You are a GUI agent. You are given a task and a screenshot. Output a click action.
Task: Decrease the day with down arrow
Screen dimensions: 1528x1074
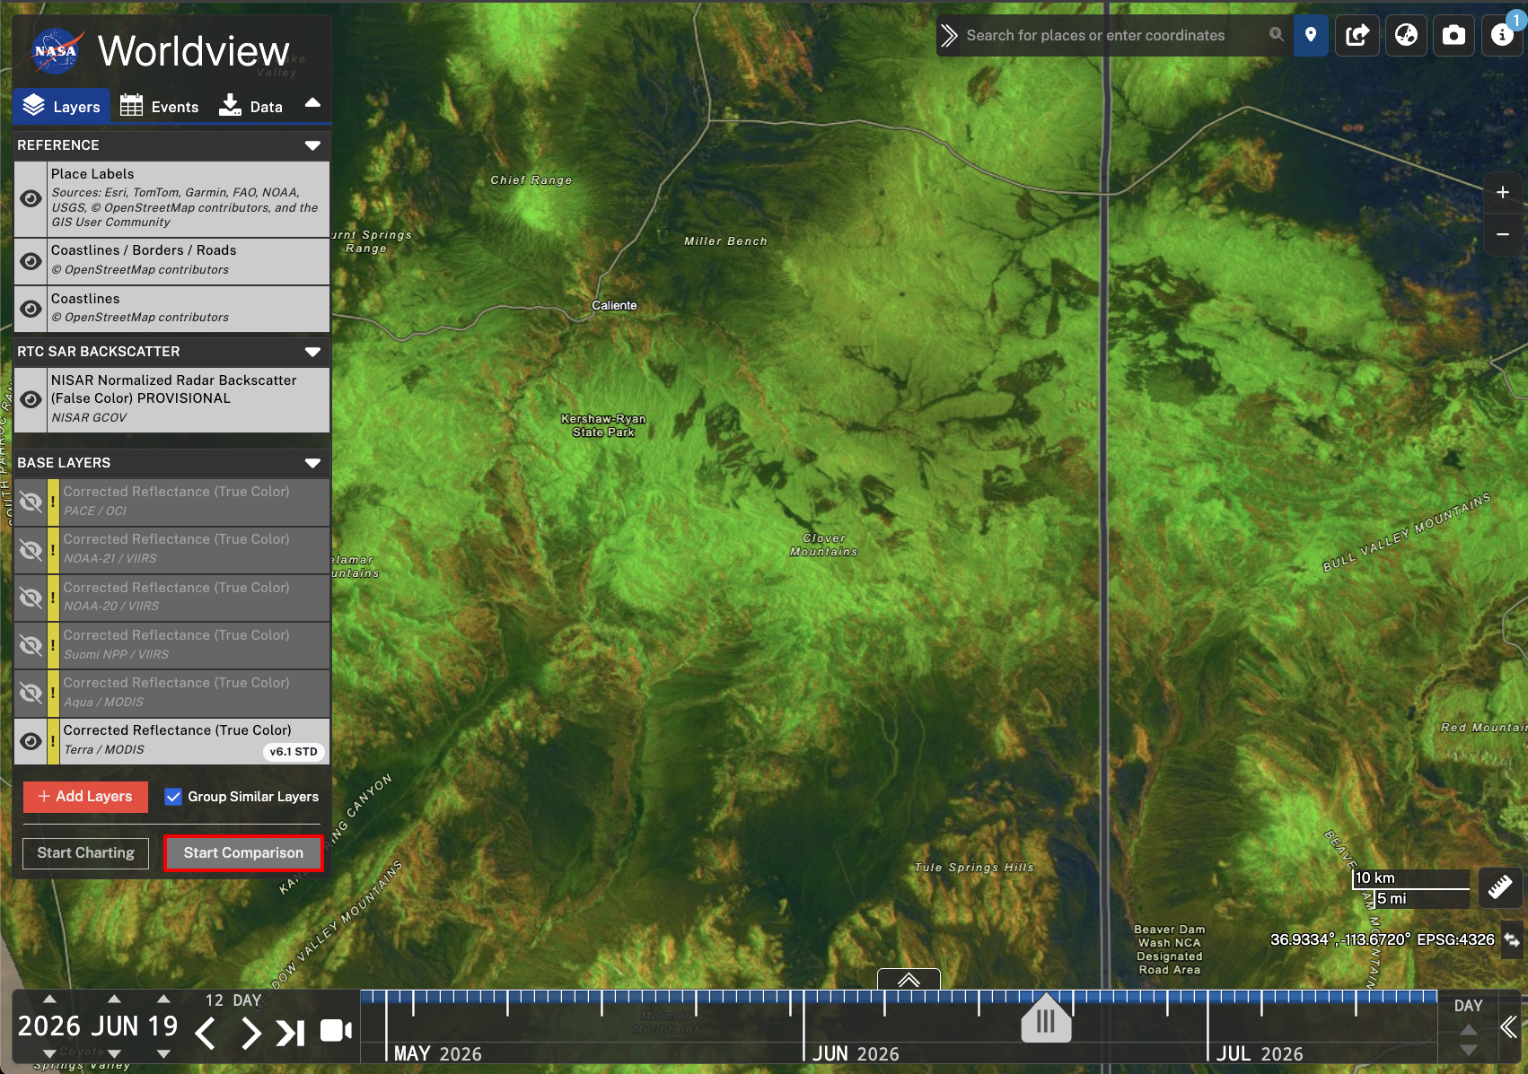click(163, 1053)
